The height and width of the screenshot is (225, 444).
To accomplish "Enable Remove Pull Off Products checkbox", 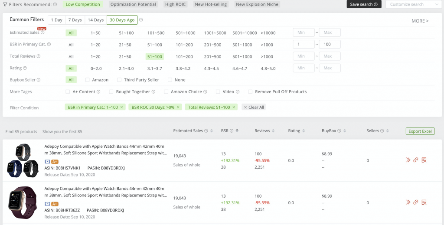I will click(x=250, y=92).
